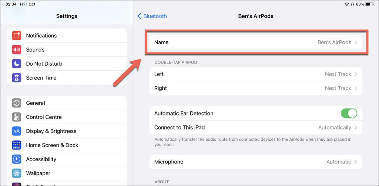Open Notifications settings
The image size is (379, 186).
[x=67, y=36]
